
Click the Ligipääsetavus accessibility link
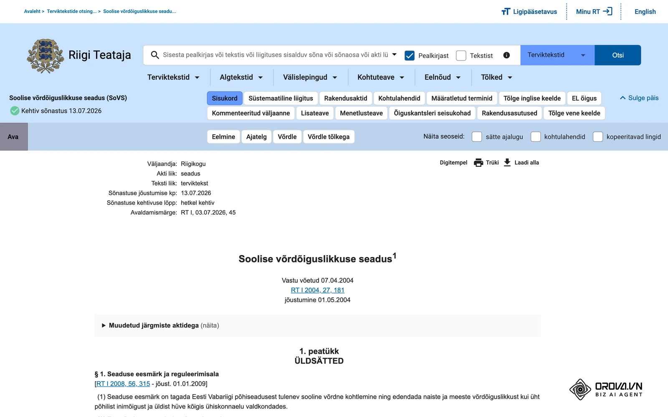(529, 12)
